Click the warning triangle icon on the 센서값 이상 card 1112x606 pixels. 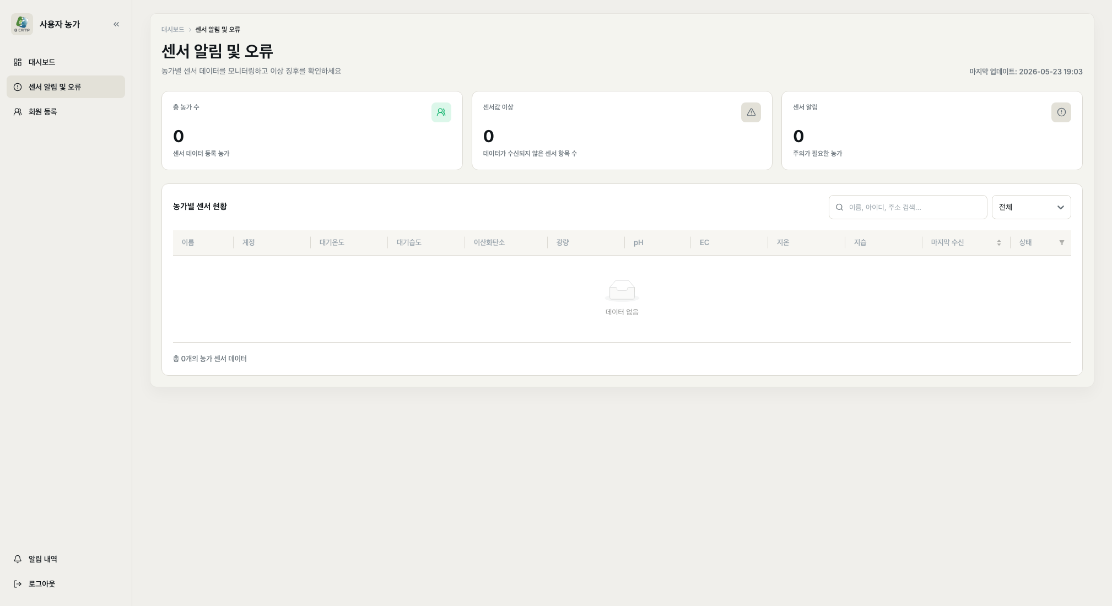(x=751, y=112)
